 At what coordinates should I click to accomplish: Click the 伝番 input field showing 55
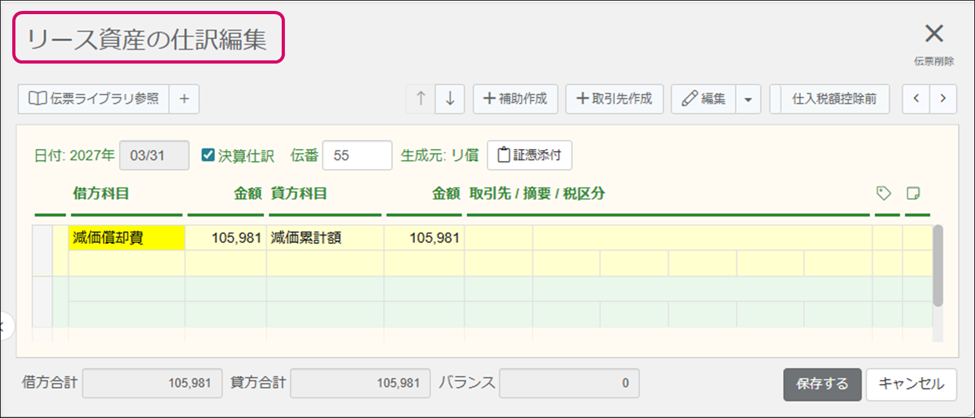coord(357,155)
